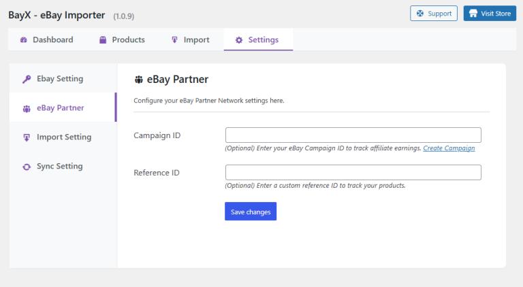523x287 pixels.
Task: Switch to the Products tab
Action: coord(122,39)
